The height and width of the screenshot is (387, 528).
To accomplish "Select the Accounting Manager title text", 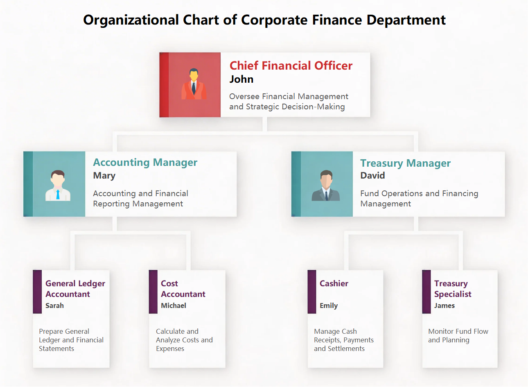I will tap(145, 163).
